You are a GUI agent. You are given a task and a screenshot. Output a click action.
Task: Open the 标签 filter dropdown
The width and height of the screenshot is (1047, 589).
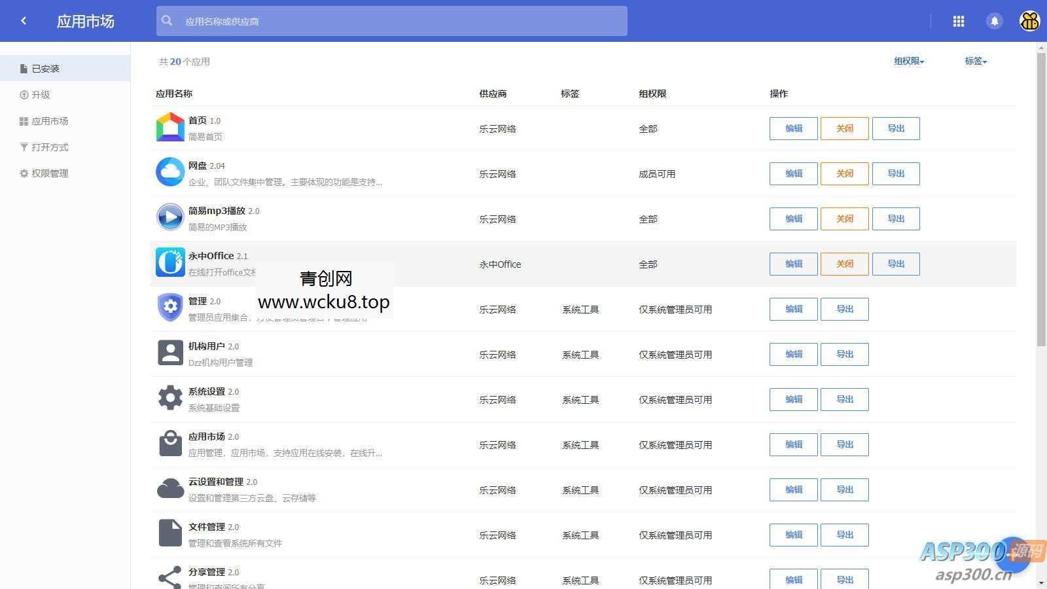point(976,61)
